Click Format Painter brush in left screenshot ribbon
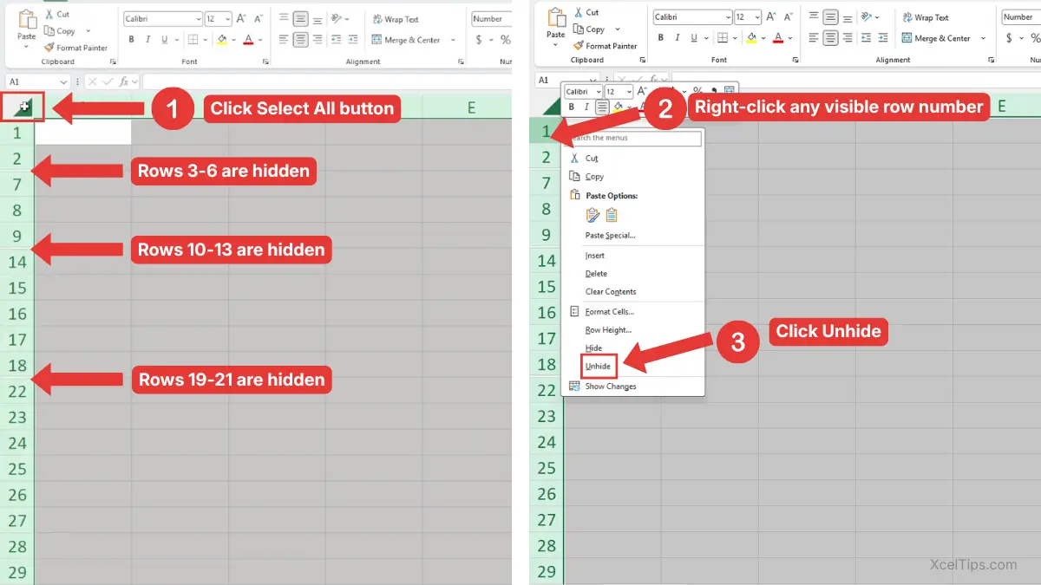This screenshot has width=1041, height=585. pyautogui.click(x=49, y=48)
